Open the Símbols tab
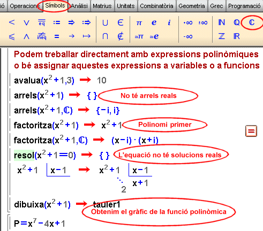263x231 pixels. 55,6
